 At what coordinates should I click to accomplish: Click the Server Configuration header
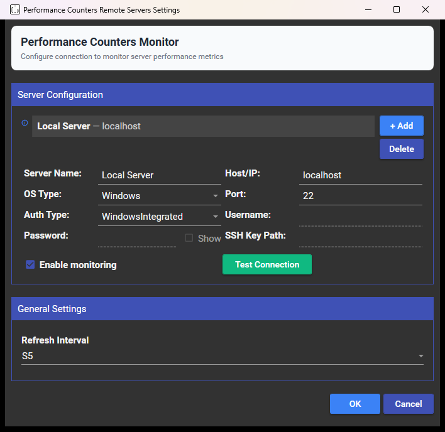point(222,95)
